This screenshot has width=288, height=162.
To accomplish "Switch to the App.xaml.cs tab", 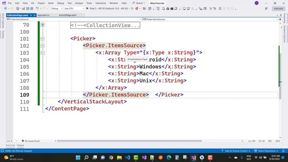I will 43,15.
